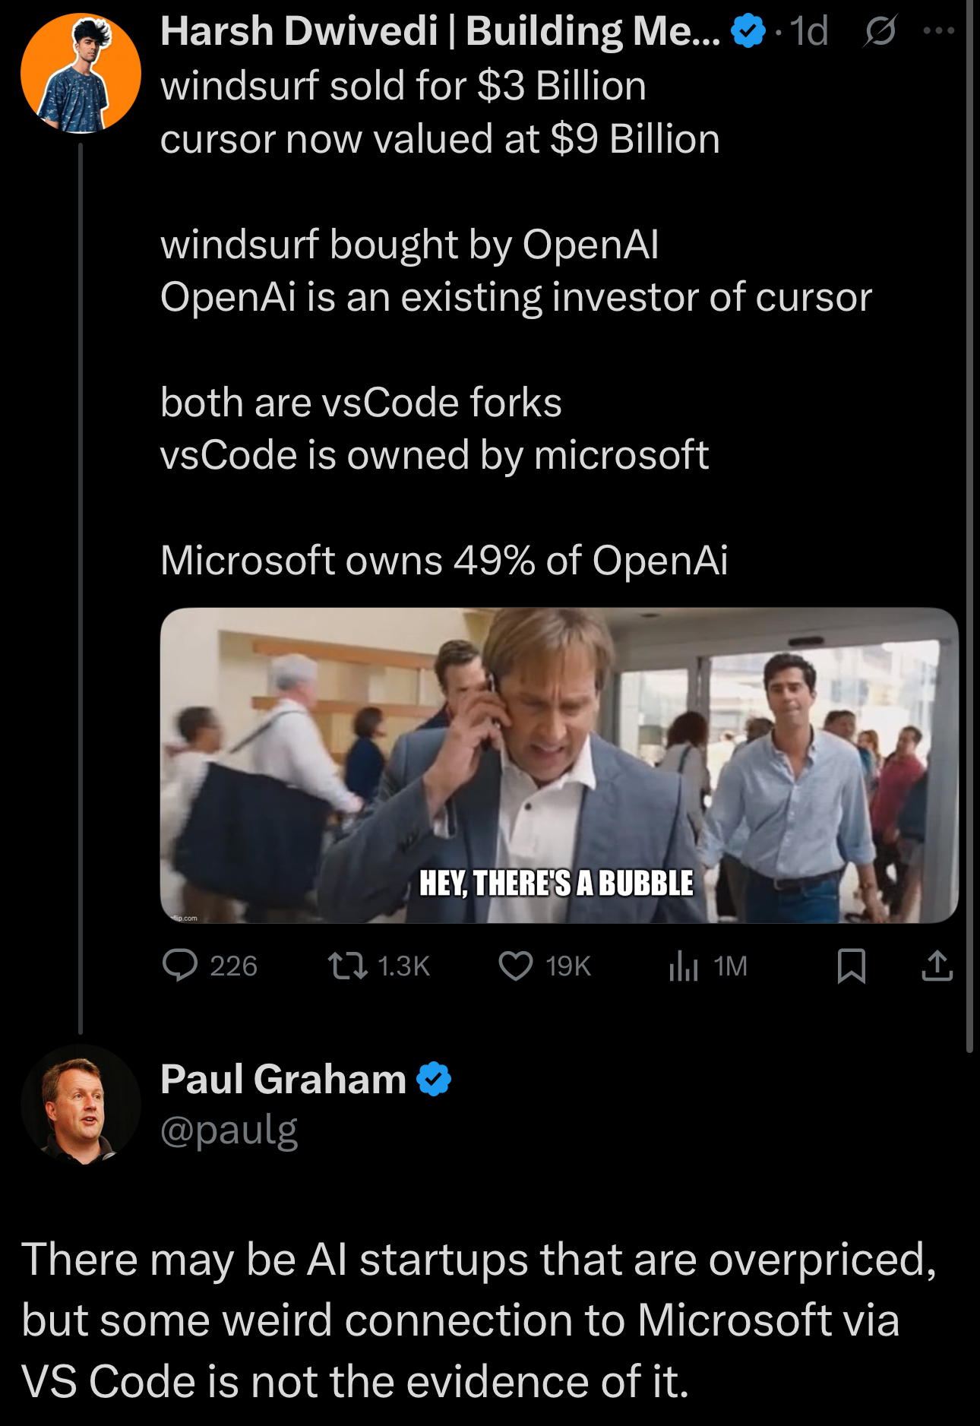
Task: Open Paul Graham's profile photo
Action: (x=81, y=1104)
